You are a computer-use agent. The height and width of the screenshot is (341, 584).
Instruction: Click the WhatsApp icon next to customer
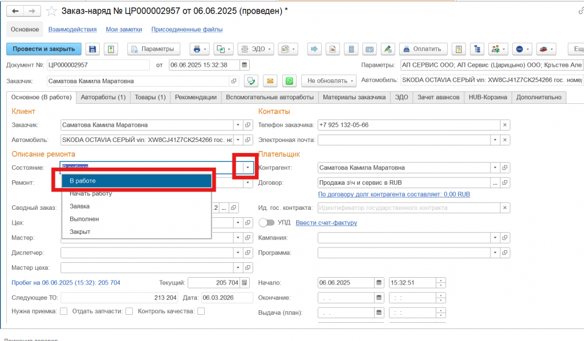pyautogui.click(x=290, y=81)
